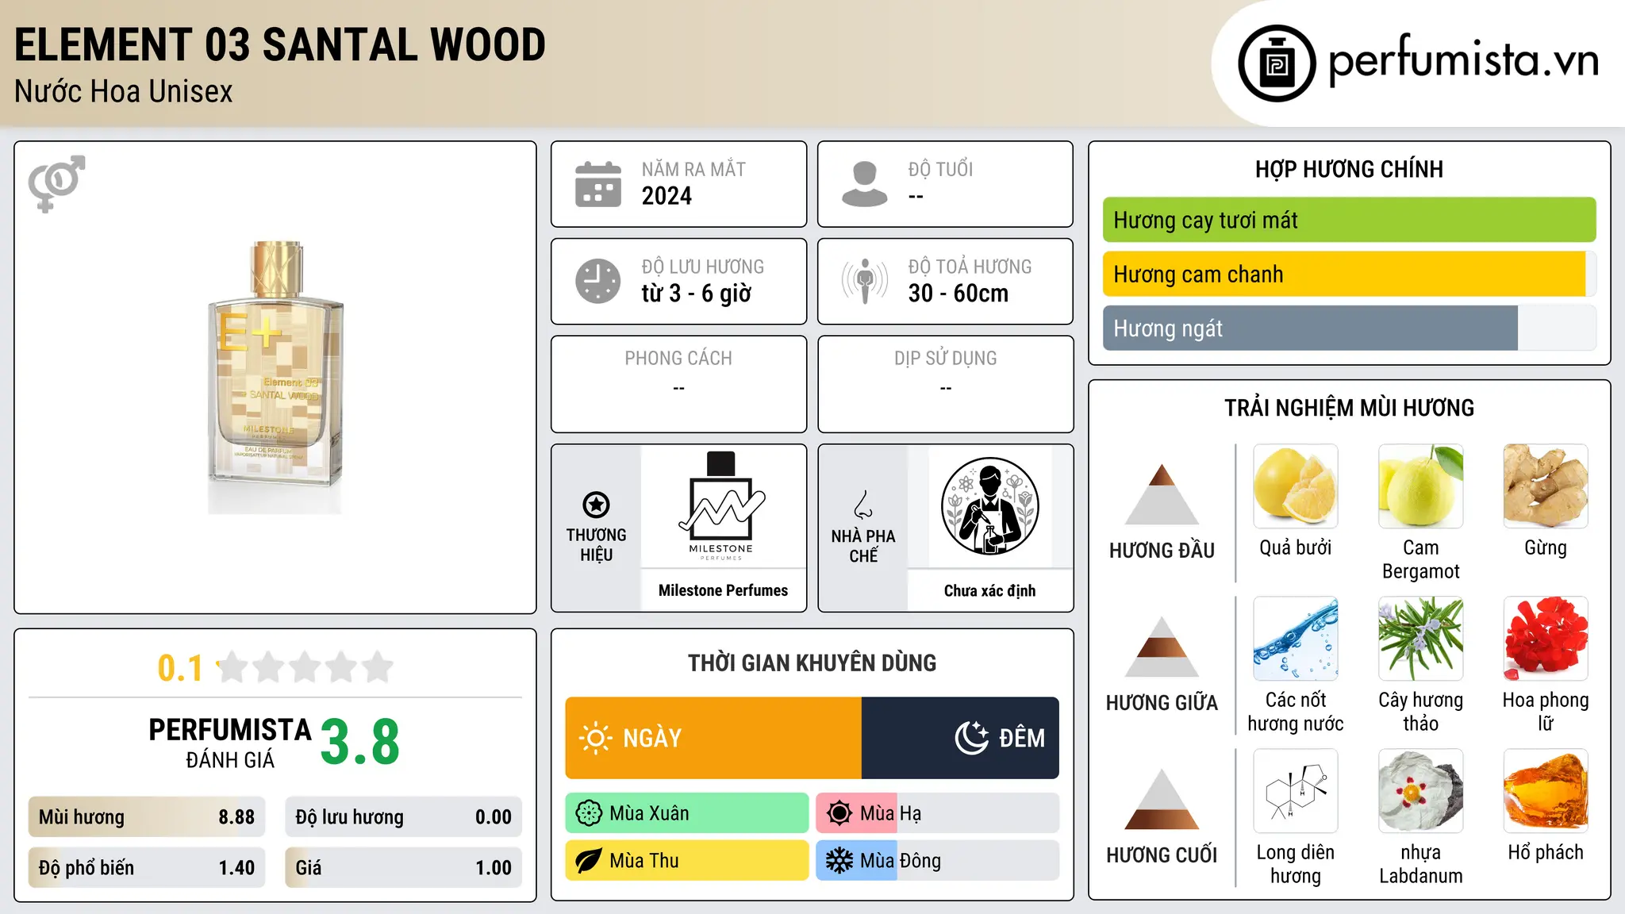
Task: Click the Độ phổ biến score bar
Action: (x=147, y=867)
